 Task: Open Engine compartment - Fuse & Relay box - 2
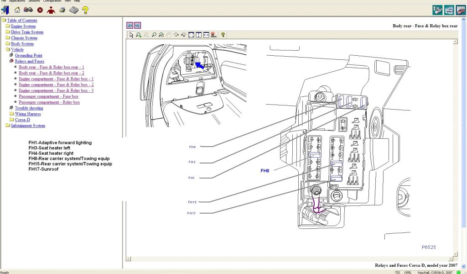pyautogui.click(x=56, y=84)
